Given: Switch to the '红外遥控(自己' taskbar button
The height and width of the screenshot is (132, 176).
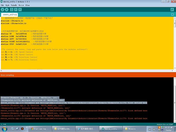Looking at the screenshot, I should click(87, 129).
